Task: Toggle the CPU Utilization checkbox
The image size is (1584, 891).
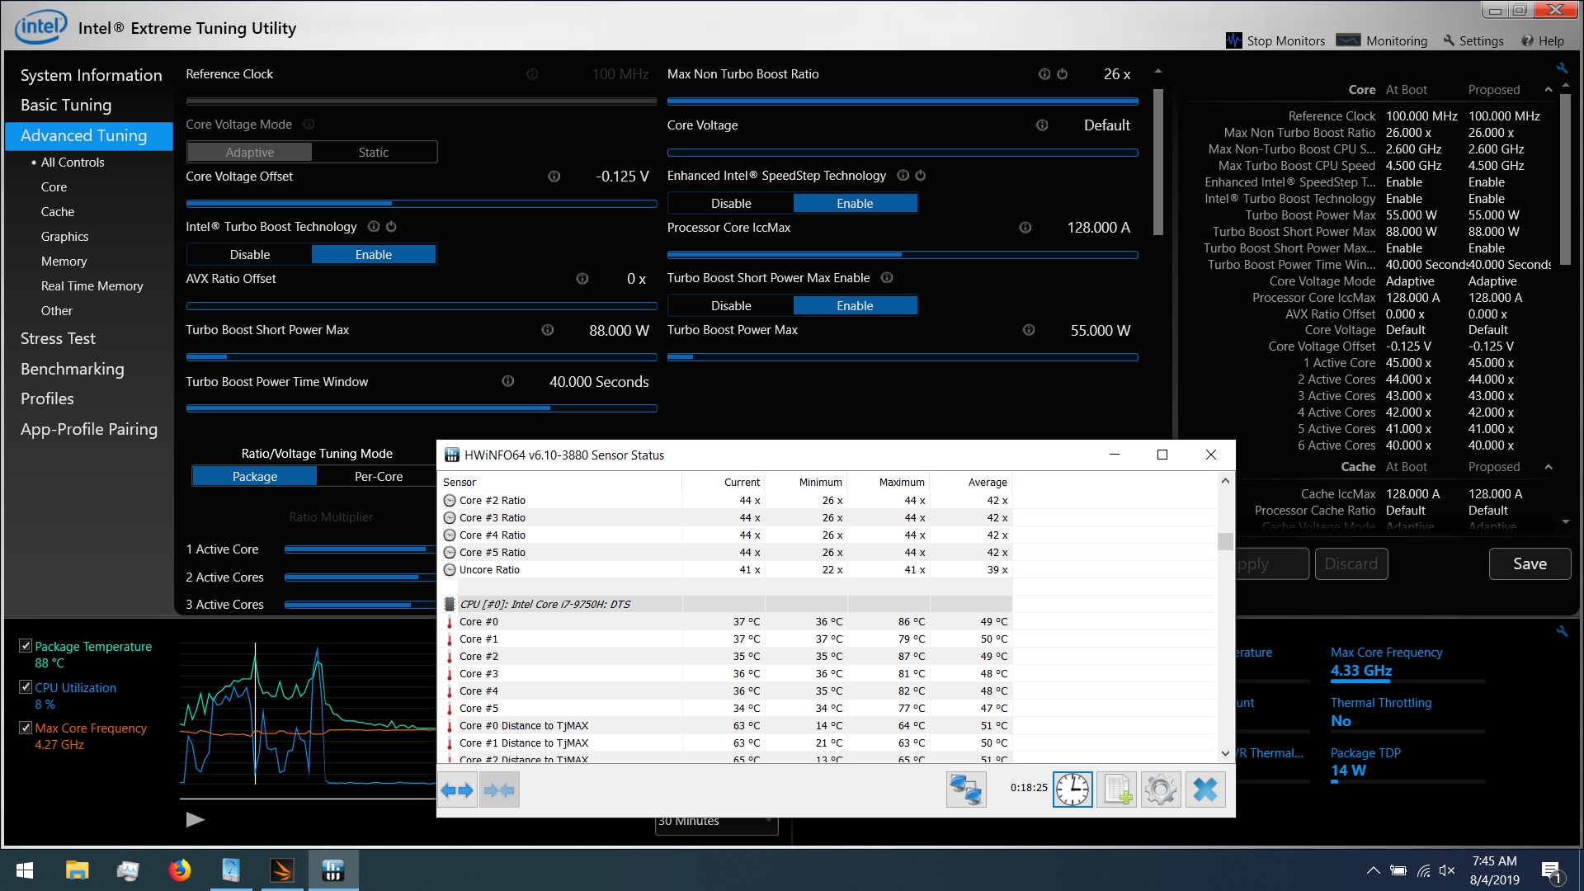Action: coord(26,687)
